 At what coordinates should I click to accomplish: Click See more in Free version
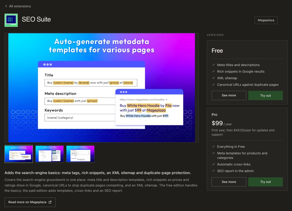(x=229, y=95)
